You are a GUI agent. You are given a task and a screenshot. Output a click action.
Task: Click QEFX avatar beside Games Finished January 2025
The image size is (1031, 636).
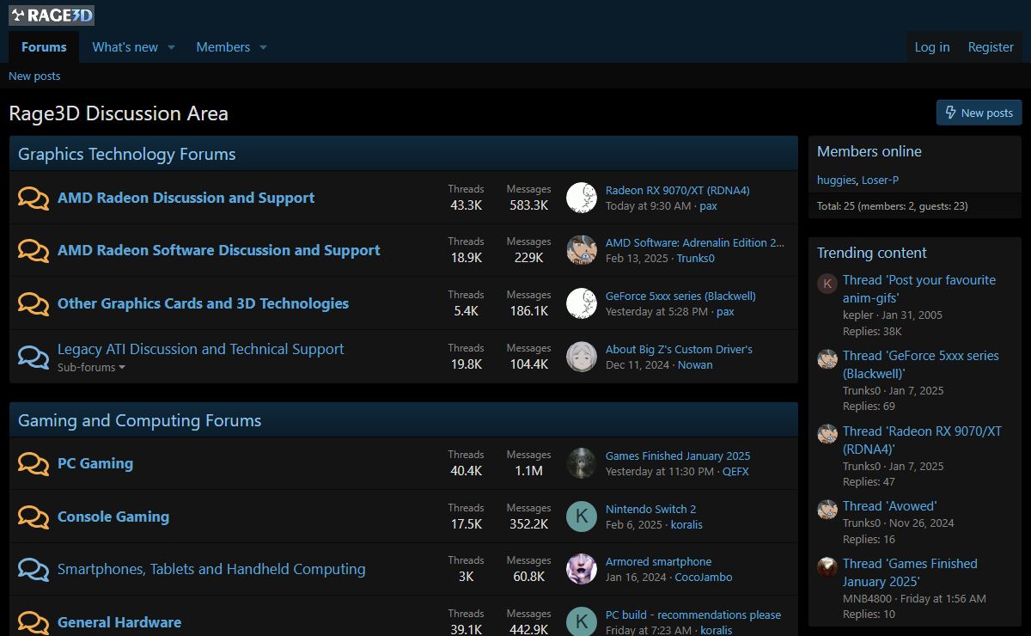582,463
